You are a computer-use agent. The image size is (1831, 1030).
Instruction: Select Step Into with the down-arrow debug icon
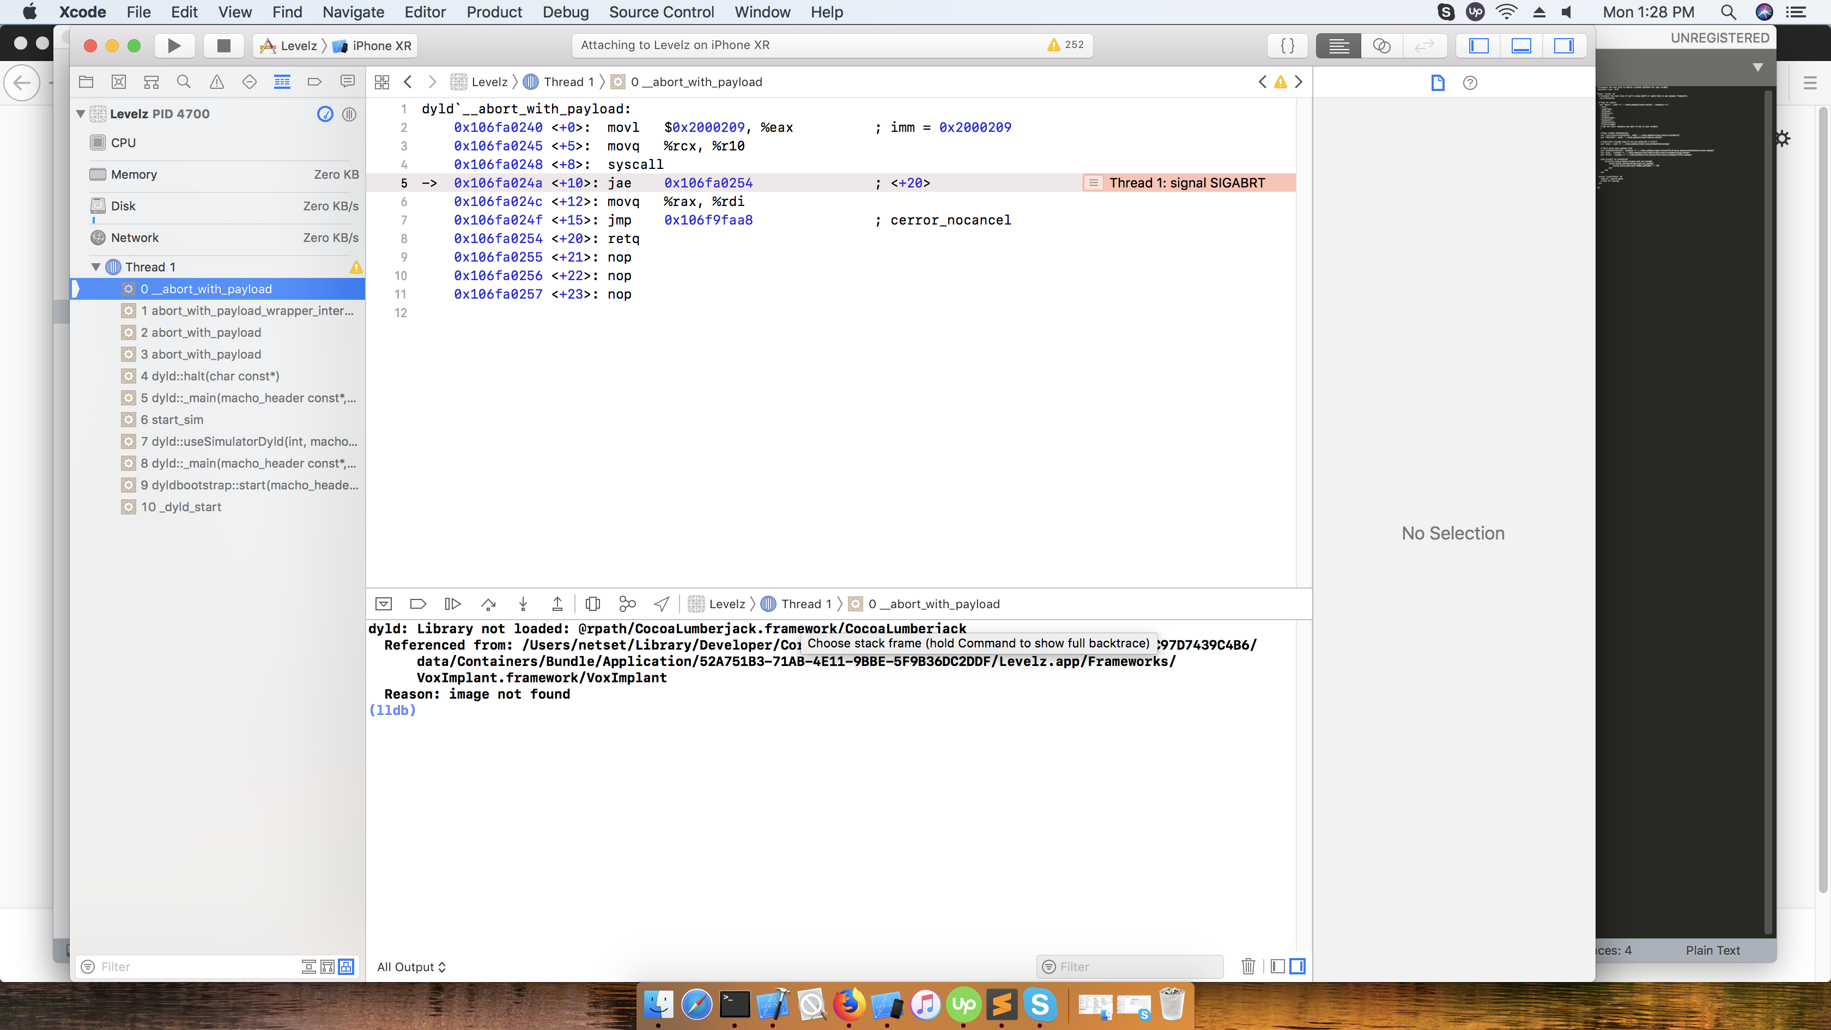click(523, 603)
